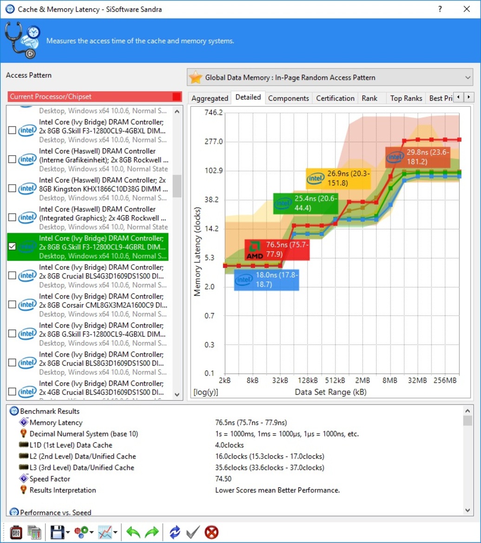Open the engine options (mixer) toolbar icon
The image size is (481, 543).
16,532
